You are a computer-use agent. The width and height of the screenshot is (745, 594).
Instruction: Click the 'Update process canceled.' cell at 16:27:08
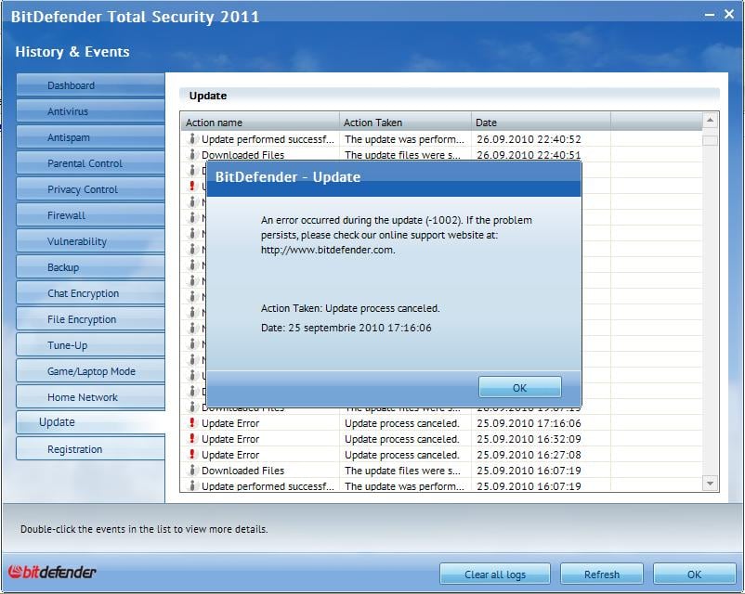(x=402, y=455)
